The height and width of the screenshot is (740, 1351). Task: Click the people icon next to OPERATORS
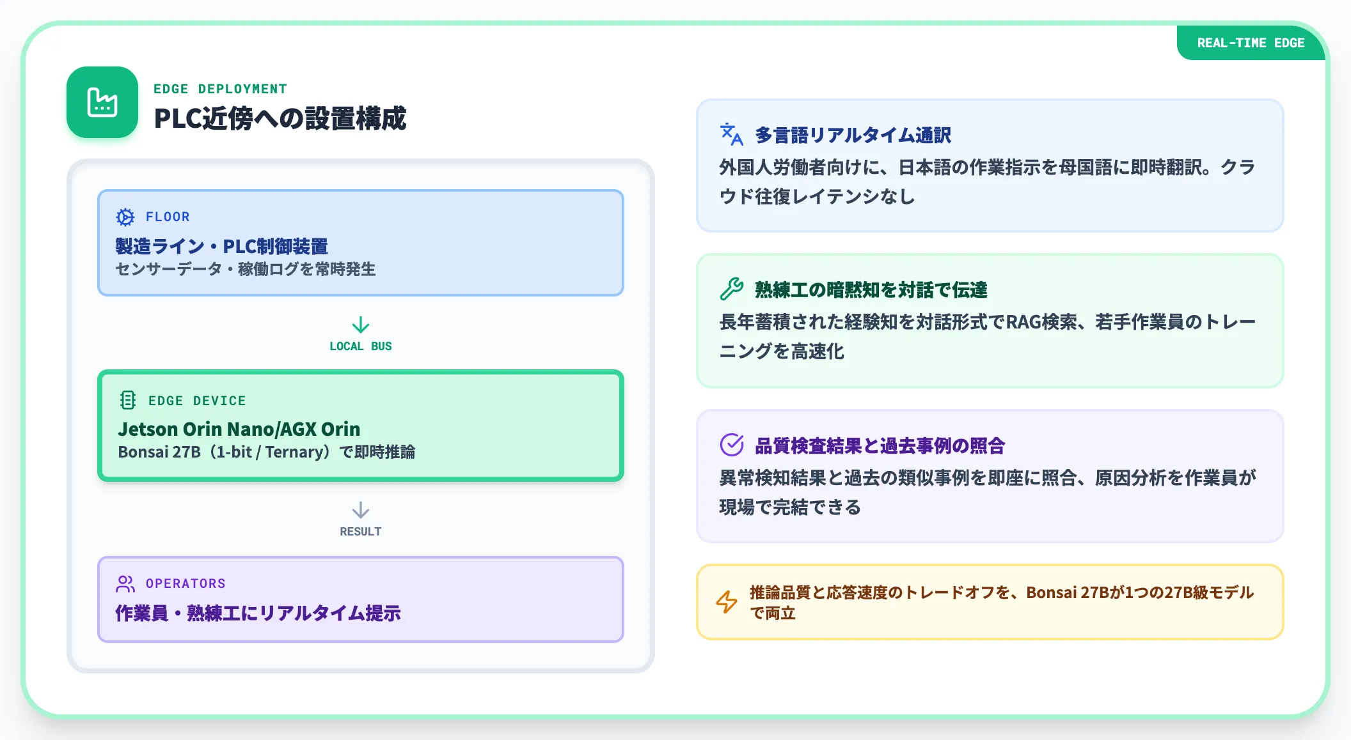[125, 583]
